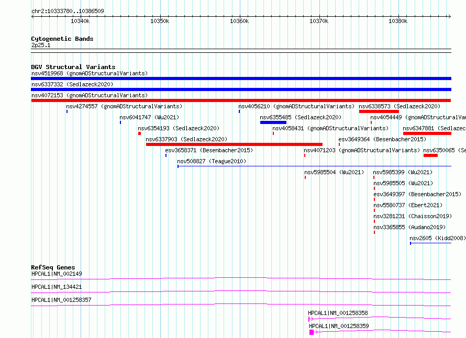
Task: Click the red bar under nsv6347881
Action: (x=427, y=133)
